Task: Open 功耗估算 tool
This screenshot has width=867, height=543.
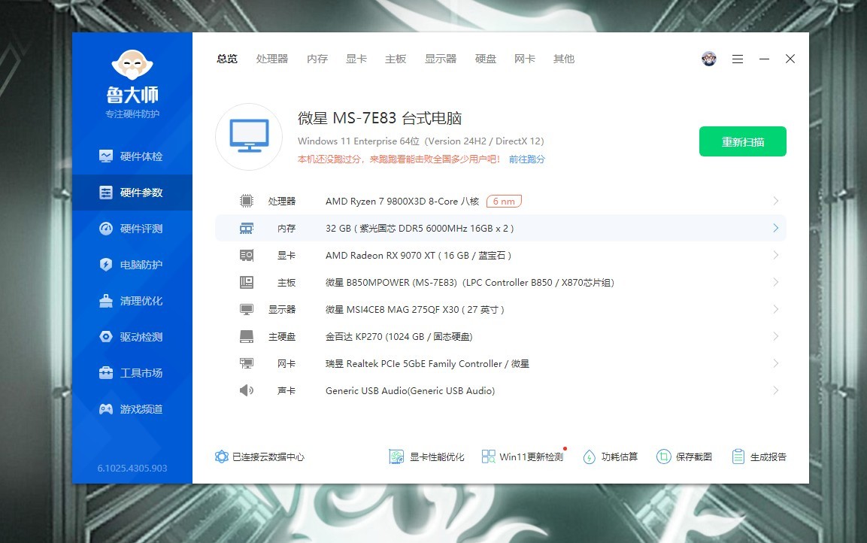Action: point(611,457)
